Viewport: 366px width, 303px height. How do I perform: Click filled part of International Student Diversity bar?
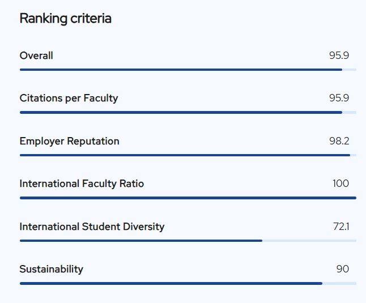141,241
